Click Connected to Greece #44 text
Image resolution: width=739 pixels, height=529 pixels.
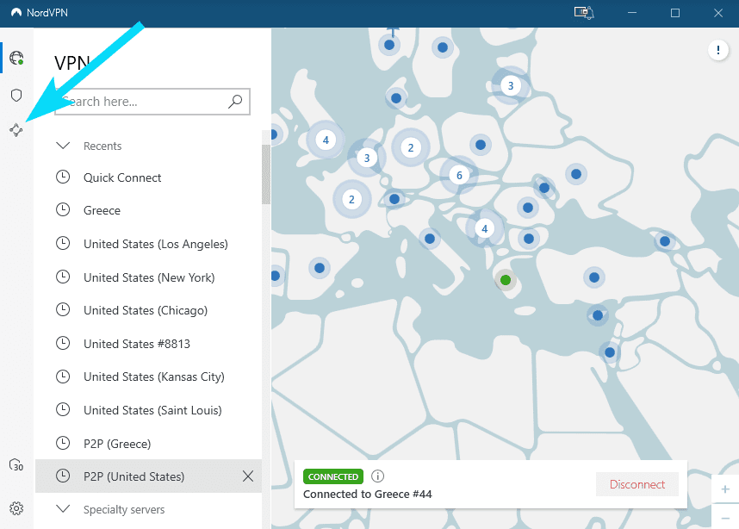pos(368,495)
